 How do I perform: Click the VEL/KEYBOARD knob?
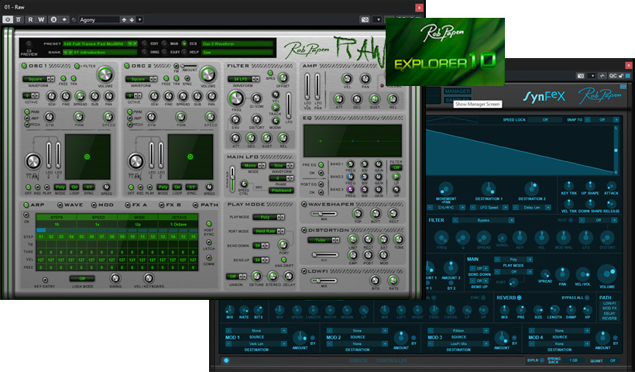click(x=149, y=278)
